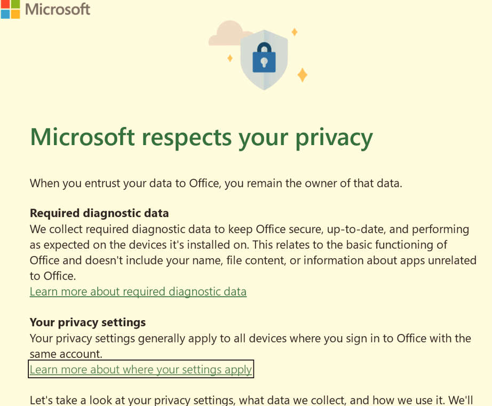Image resolution: width=492 pixels, height=406 pixels.
Task: Click the 'Your privacy settings' bold heading
Action: click(88, 322)
